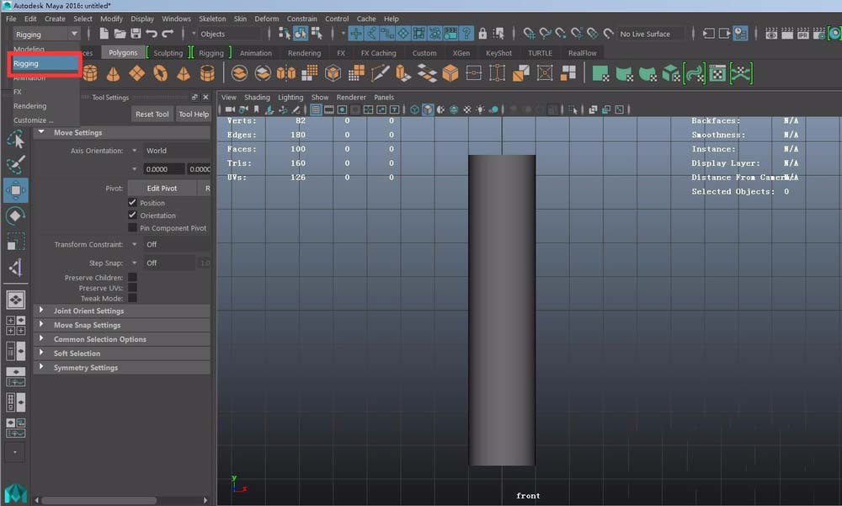Select the Rotate tool in toolbox
Viewport: 842px width, 506px height.
[15, 216]
